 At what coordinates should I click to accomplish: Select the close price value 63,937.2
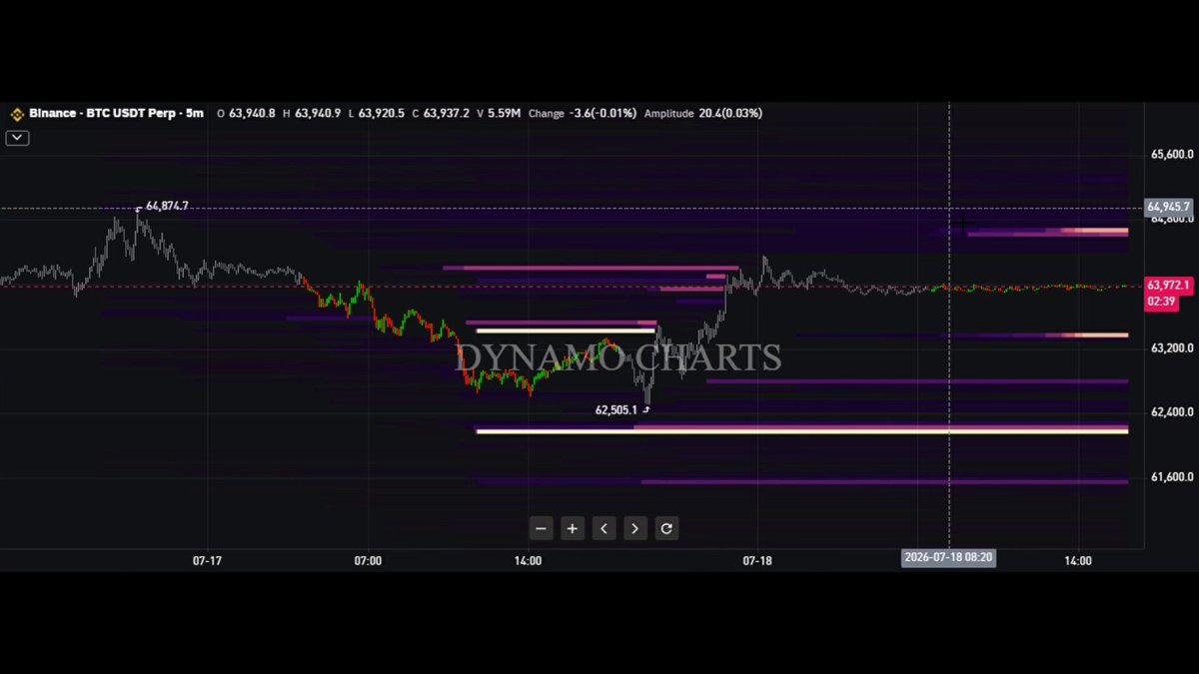point(446,114)
